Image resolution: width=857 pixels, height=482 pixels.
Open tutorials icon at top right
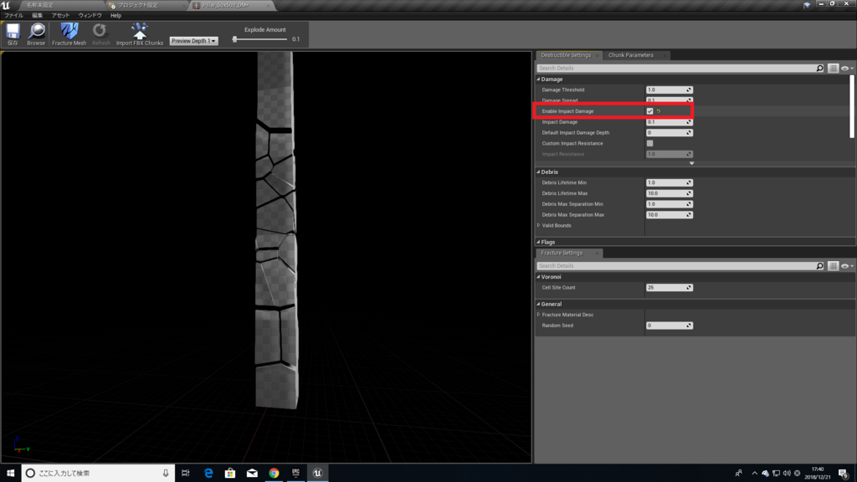(x=807, y=5)
